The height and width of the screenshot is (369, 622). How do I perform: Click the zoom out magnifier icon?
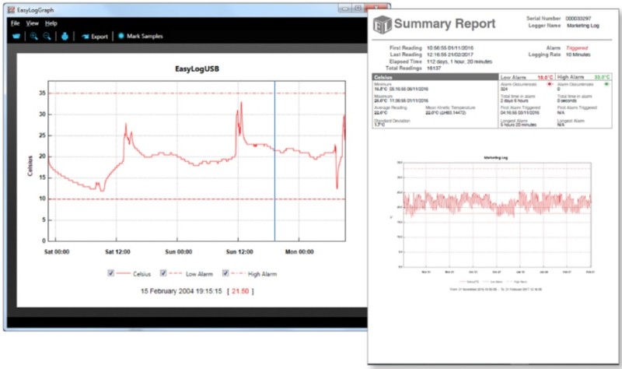click(x=47, y=37)
